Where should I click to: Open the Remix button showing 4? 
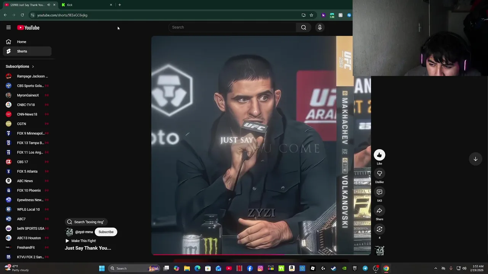[379, 229]
